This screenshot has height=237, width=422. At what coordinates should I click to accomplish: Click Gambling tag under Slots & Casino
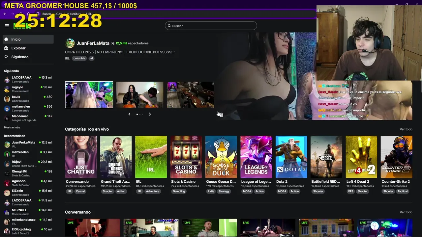coord(179,191)
